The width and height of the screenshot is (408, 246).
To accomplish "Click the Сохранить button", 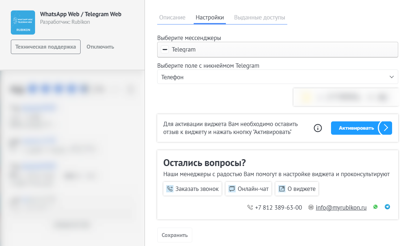I will tap(175, 235).
